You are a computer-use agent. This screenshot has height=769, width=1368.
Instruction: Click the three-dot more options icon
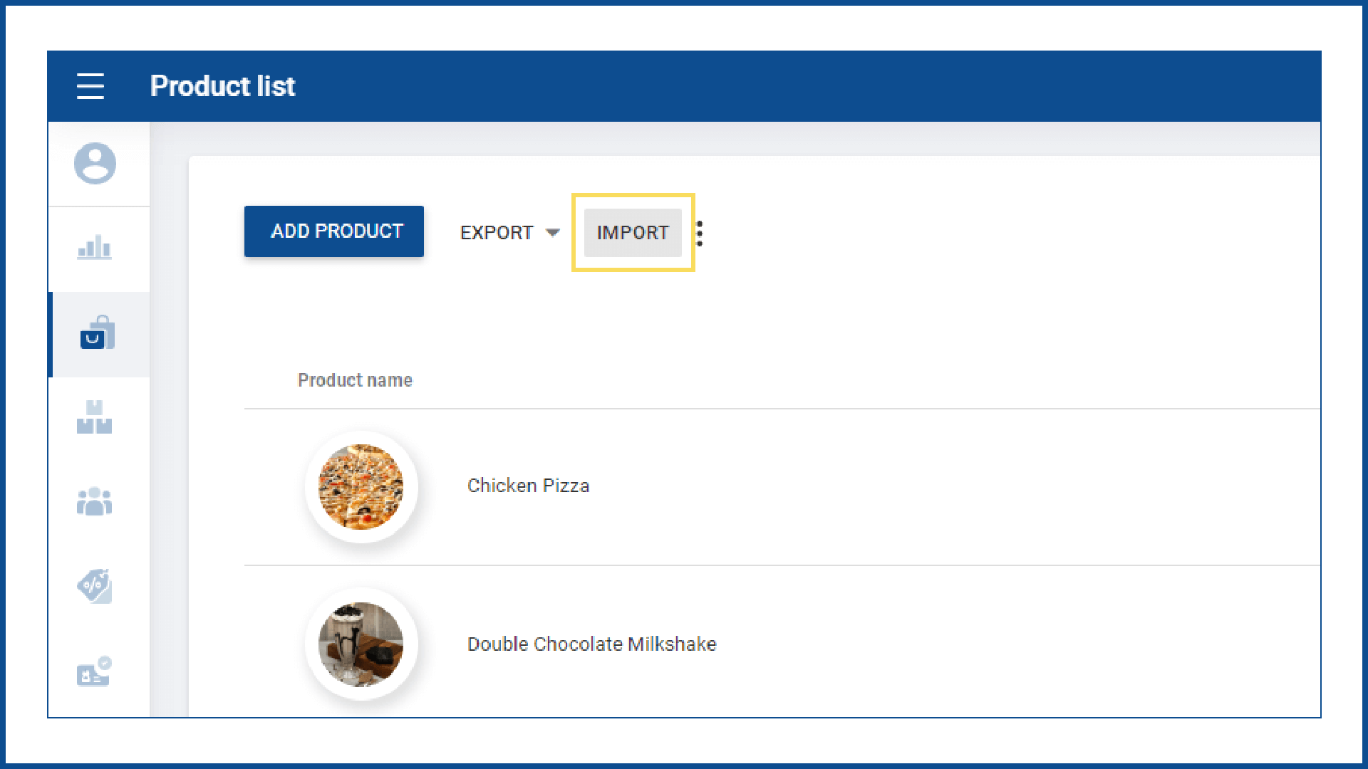tap(700, 233)
